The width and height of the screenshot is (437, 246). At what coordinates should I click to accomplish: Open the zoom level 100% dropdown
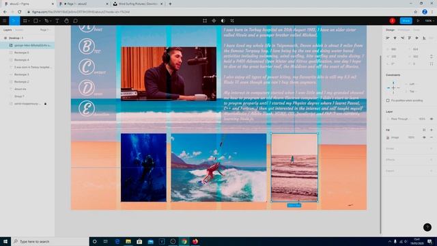(429, 20)
